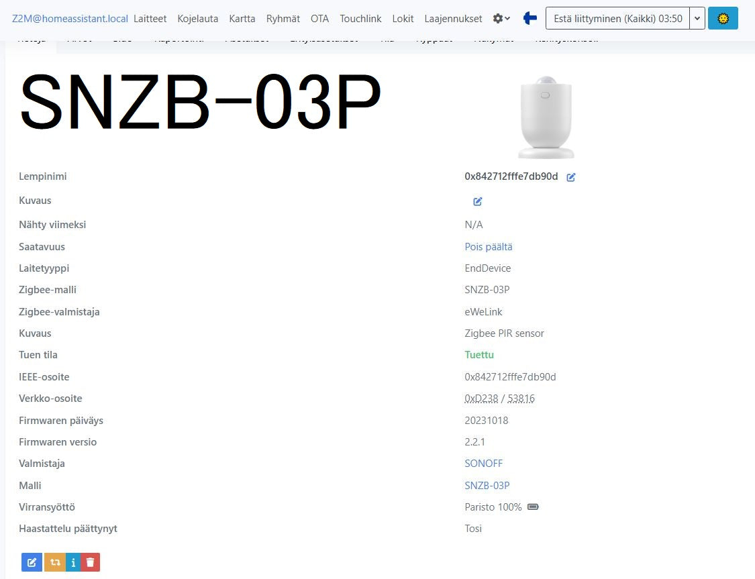Open the SNZB-03P model link under Malli

pyautogui.click(x=487, y=485)
